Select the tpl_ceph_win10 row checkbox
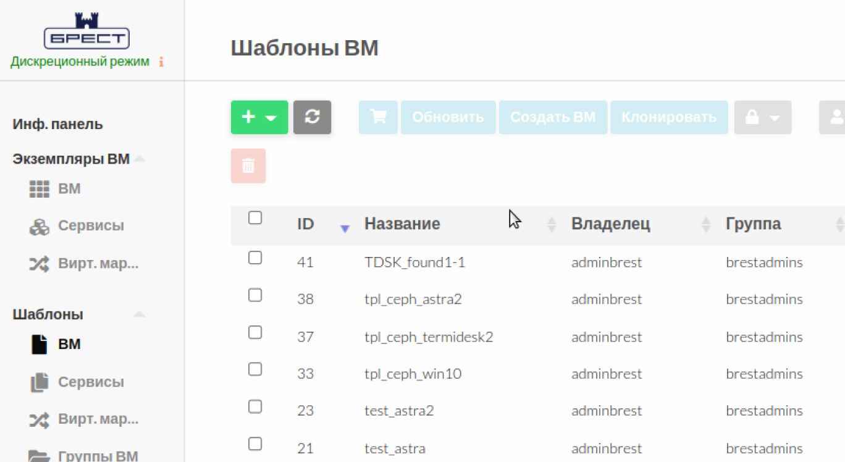This screenshot has height=462, width=845. [x=255, y=369]
